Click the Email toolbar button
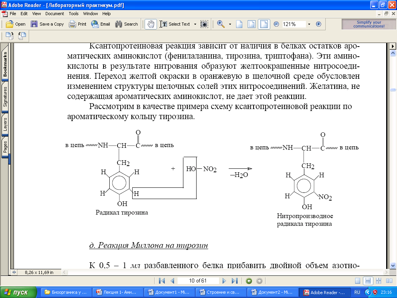 (101, 24)
